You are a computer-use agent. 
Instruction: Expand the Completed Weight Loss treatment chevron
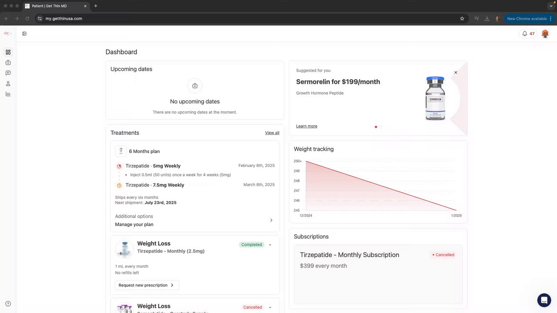click(270, 245)
